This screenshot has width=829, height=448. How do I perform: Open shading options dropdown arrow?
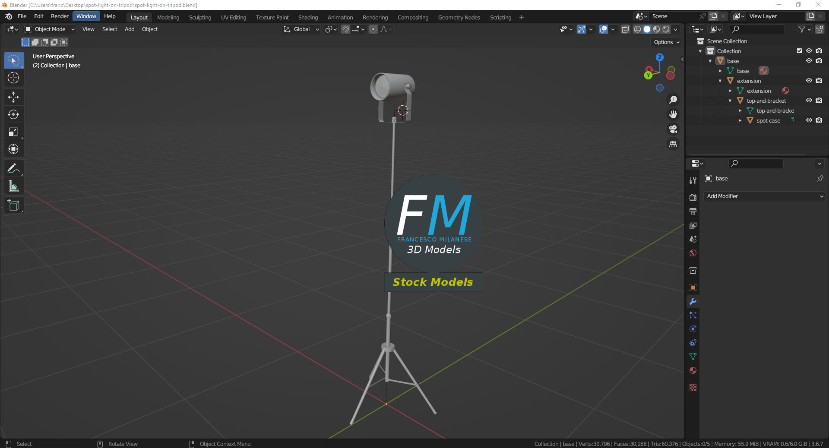point(676,29)
